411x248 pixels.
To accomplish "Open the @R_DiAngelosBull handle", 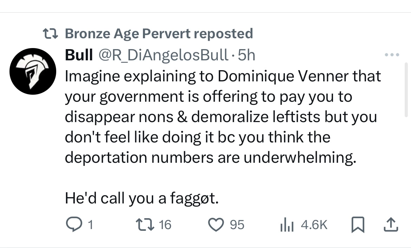I will pyautogui.click(x=163, y=55).
